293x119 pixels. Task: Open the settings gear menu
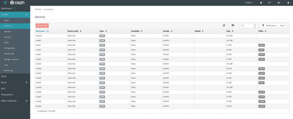pos(280,3)
